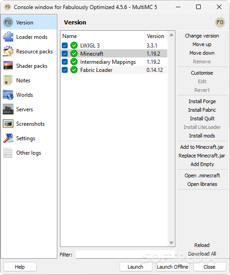230x275 pixels.
Task: Sort by the Name column header
Action: click(x=103, y=36)
